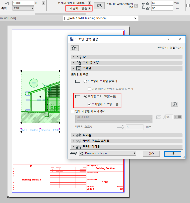This screenshot has width=190, height=203.
Task: Enable 인쇄 가능한 테두리 추가 checkbox
Action: click(73, 111)
